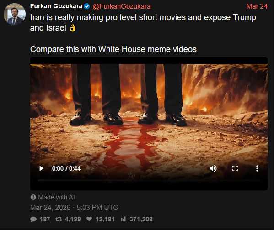Screen dimensions: 274x230
Task: Click the tweet text about White House memes
Action: pos(113,49)
